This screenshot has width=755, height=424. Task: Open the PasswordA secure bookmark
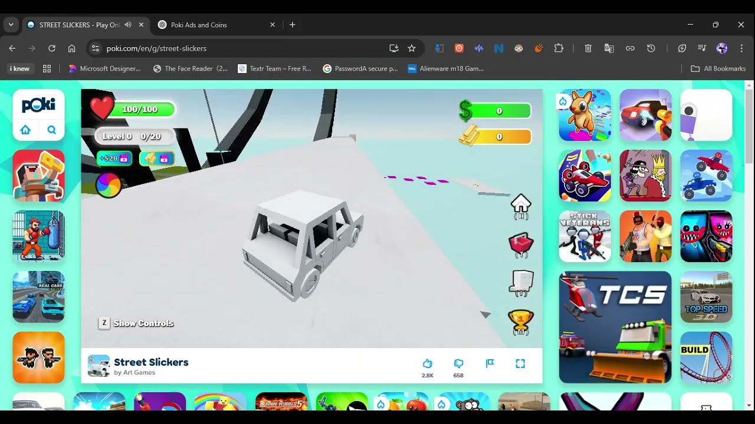pyautogui.click(x=360, y=68)
